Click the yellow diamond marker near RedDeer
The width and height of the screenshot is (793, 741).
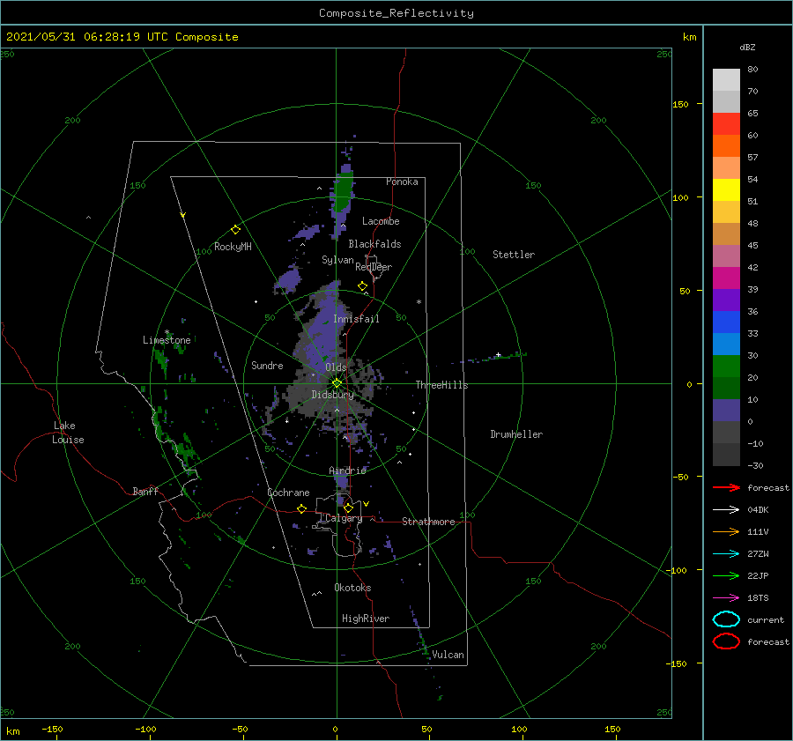click(362, 286)
